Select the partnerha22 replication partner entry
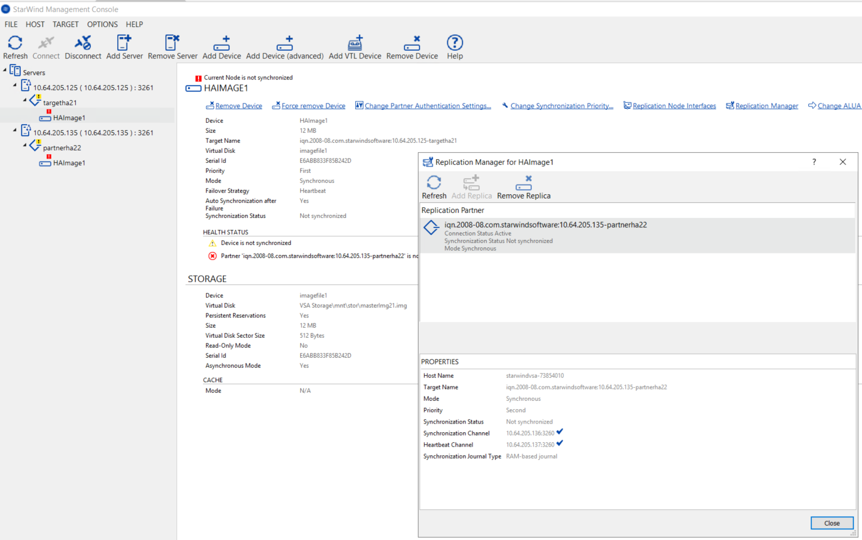The image size is (862, 540). pos(637,236)
